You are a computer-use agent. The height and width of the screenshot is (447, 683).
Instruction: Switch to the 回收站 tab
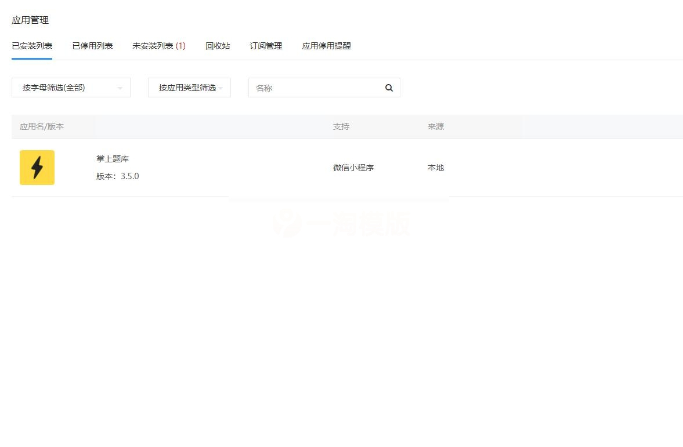coord(218,46)
